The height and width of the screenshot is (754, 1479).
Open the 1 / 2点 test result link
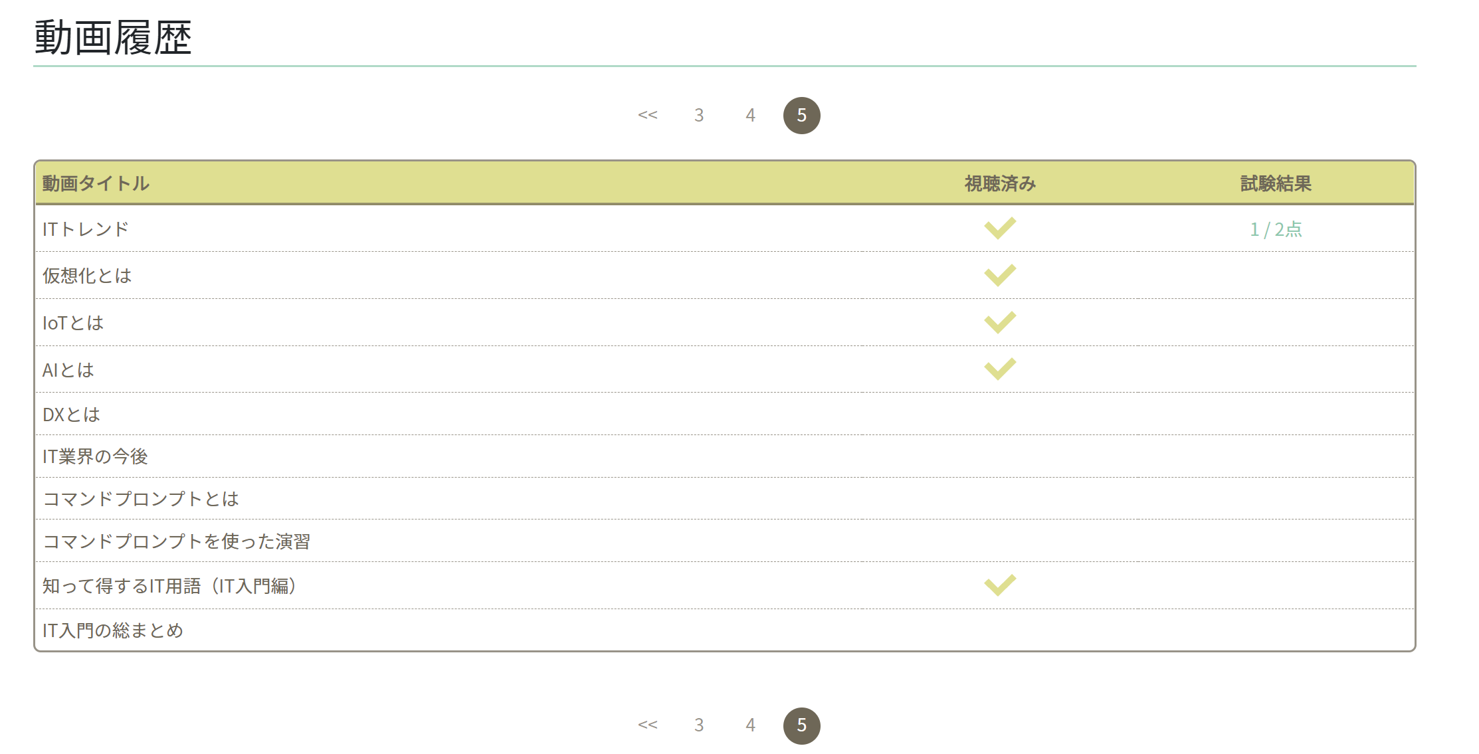click(1275, 229)
